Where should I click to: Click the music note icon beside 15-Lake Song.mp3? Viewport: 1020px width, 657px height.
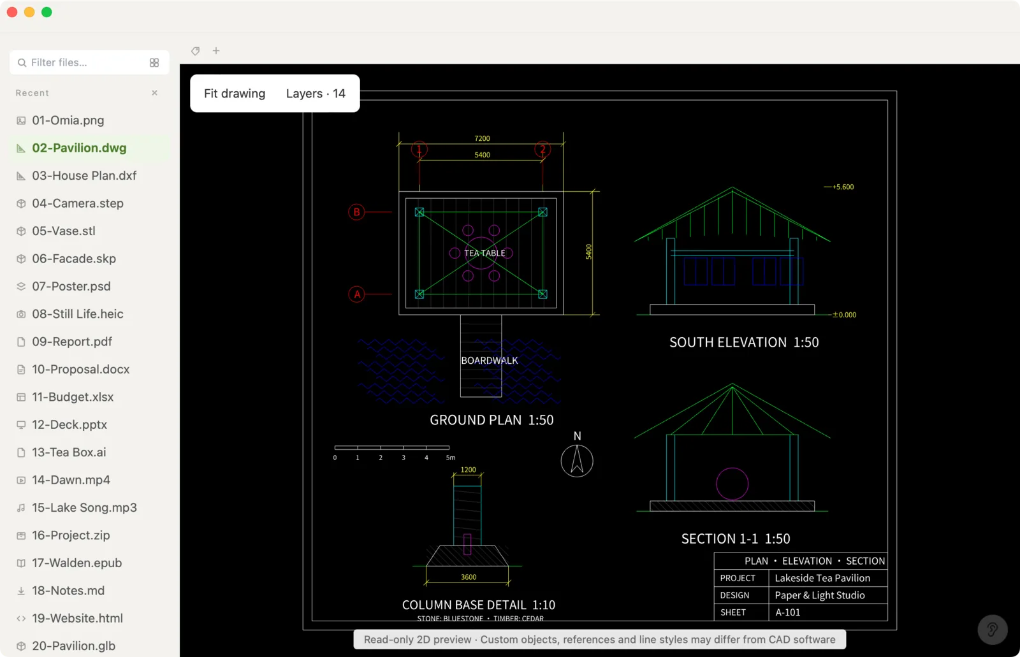click(21, 508)
